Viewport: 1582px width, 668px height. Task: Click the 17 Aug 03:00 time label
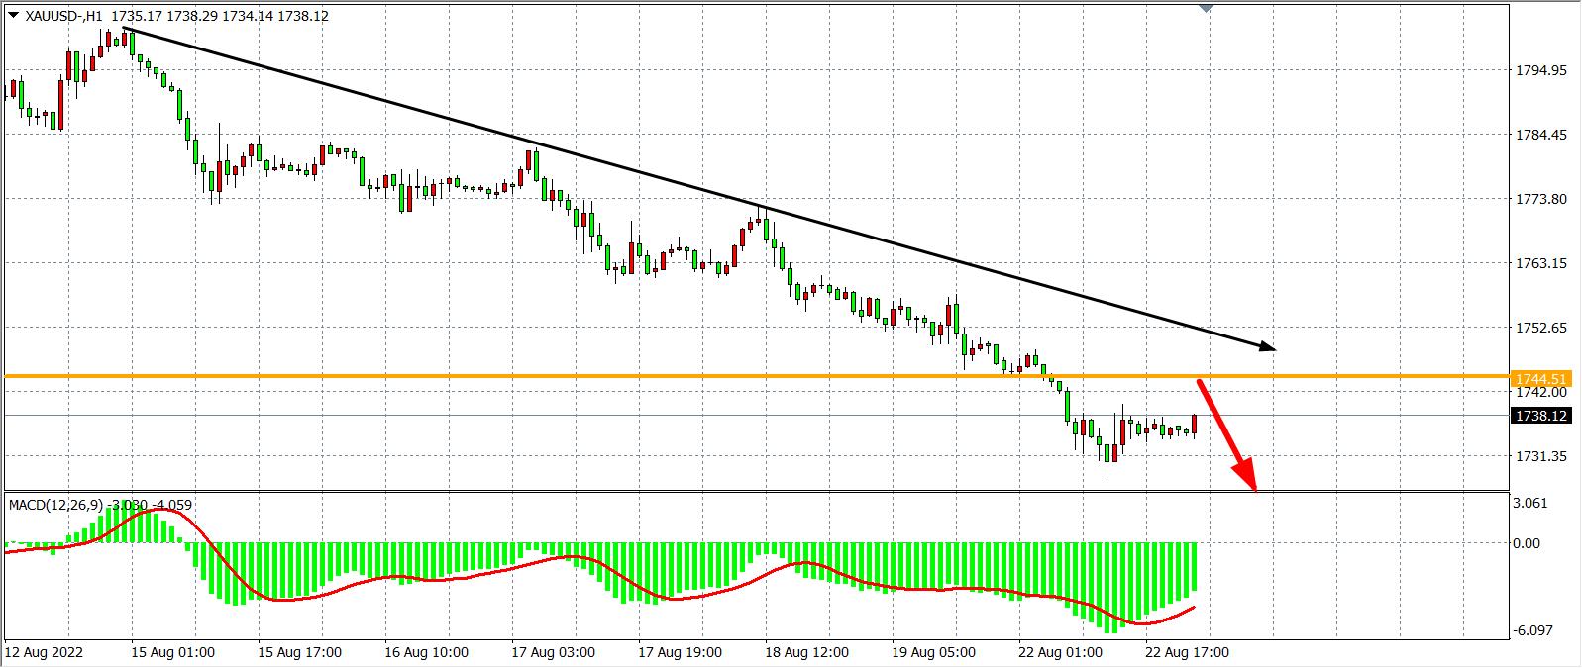(x=553, y=653)
